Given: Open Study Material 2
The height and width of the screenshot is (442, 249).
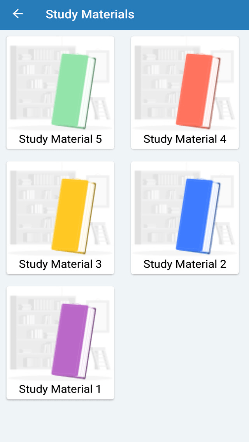Looking at the screenshot, I should [185, 217].
